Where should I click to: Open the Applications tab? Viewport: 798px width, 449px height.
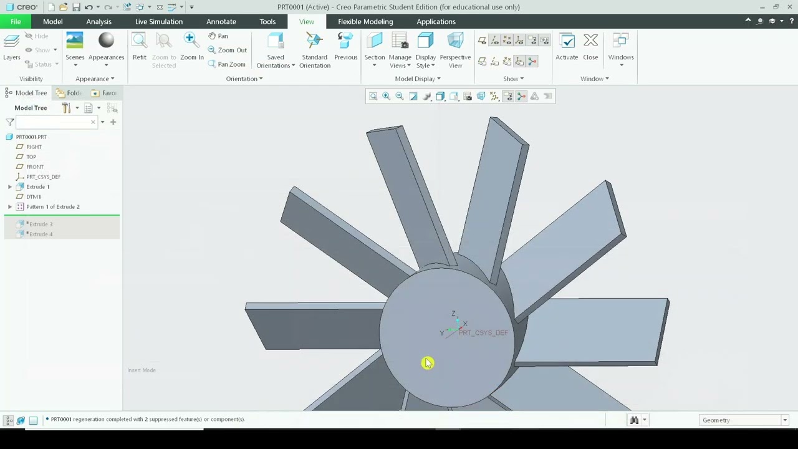coord(436,22)
